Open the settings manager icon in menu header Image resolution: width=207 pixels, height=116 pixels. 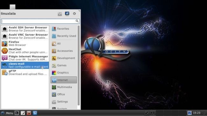coord(60,14)
